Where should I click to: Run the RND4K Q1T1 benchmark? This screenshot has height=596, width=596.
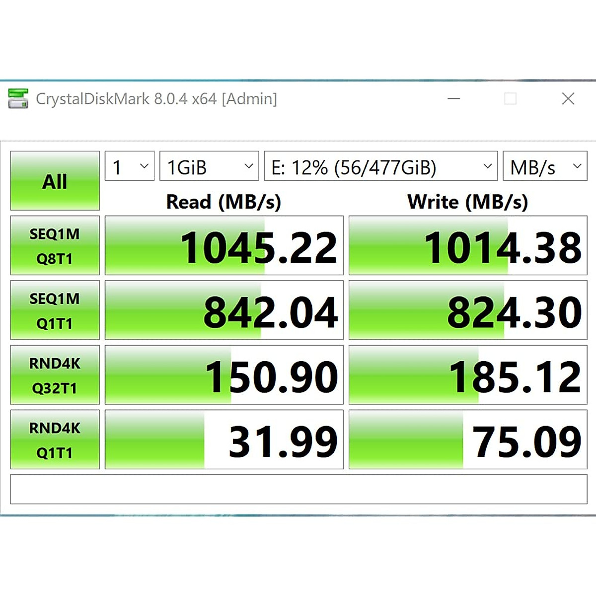[x=55, y=440]
